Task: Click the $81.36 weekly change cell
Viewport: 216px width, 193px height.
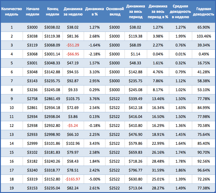Action: 73,36
